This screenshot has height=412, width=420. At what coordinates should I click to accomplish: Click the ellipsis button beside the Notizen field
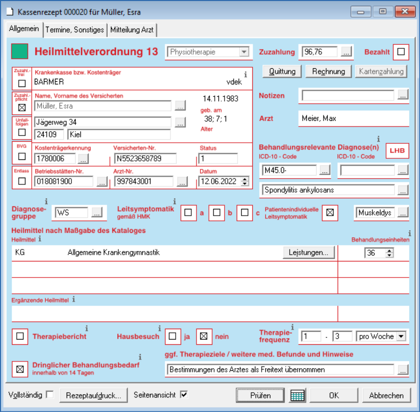click(403, 95)
